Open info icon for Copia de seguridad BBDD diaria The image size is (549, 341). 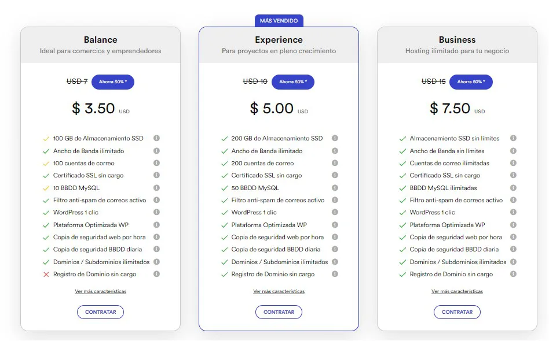point(156,250)
